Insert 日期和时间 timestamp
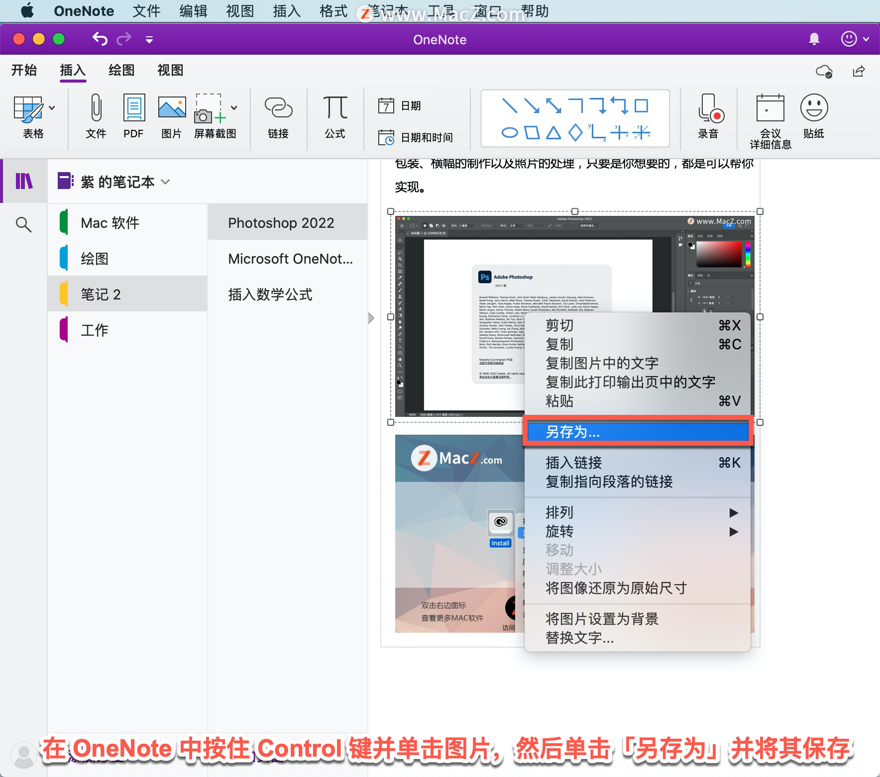 416,137
